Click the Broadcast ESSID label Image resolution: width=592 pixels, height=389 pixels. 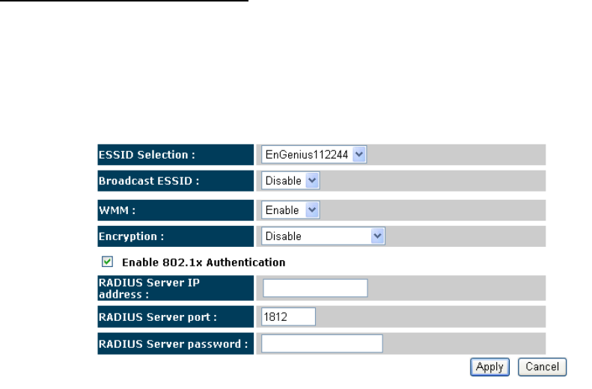(149, 181)
